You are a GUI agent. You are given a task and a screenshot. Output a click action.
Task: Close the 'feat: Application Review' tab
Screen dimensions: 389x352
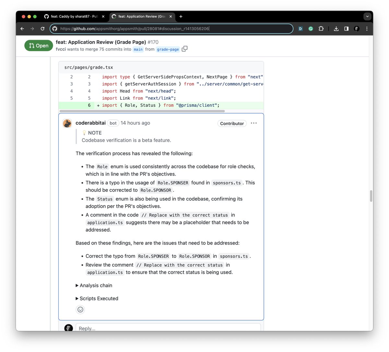point(171,17)
